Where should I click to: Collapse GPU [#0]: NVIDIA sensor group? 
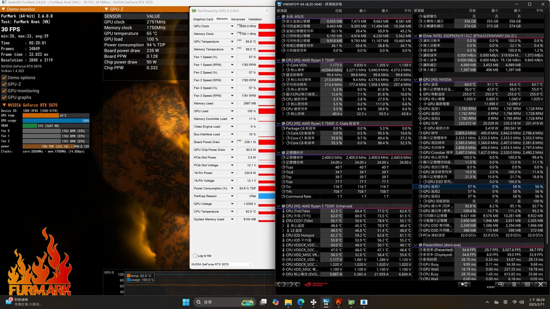416,80
